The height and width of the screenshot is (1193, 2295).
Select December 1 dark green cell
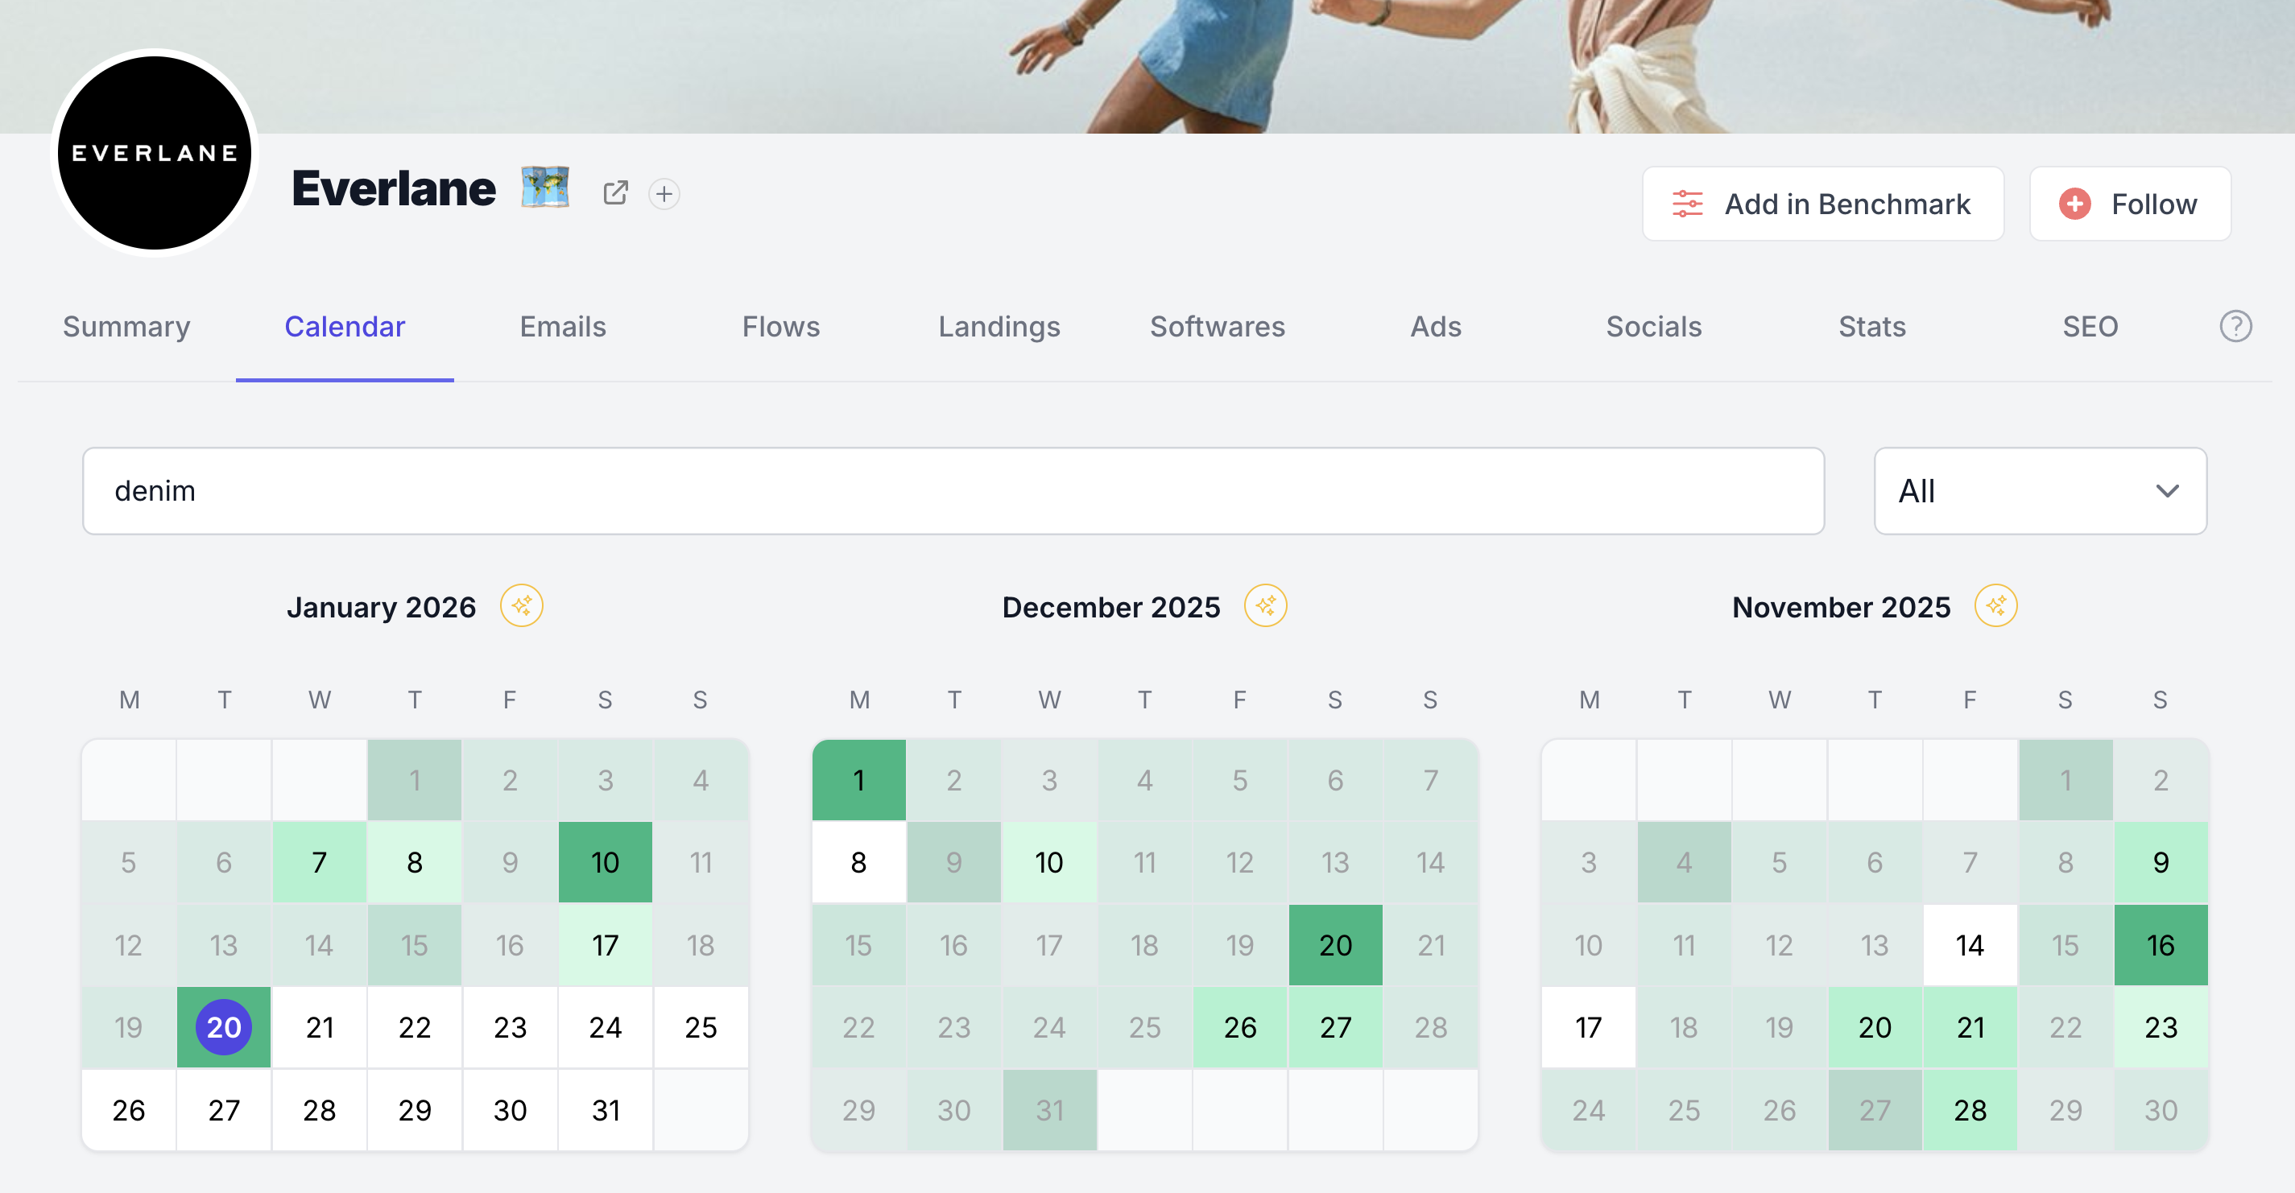click(859, 780)
